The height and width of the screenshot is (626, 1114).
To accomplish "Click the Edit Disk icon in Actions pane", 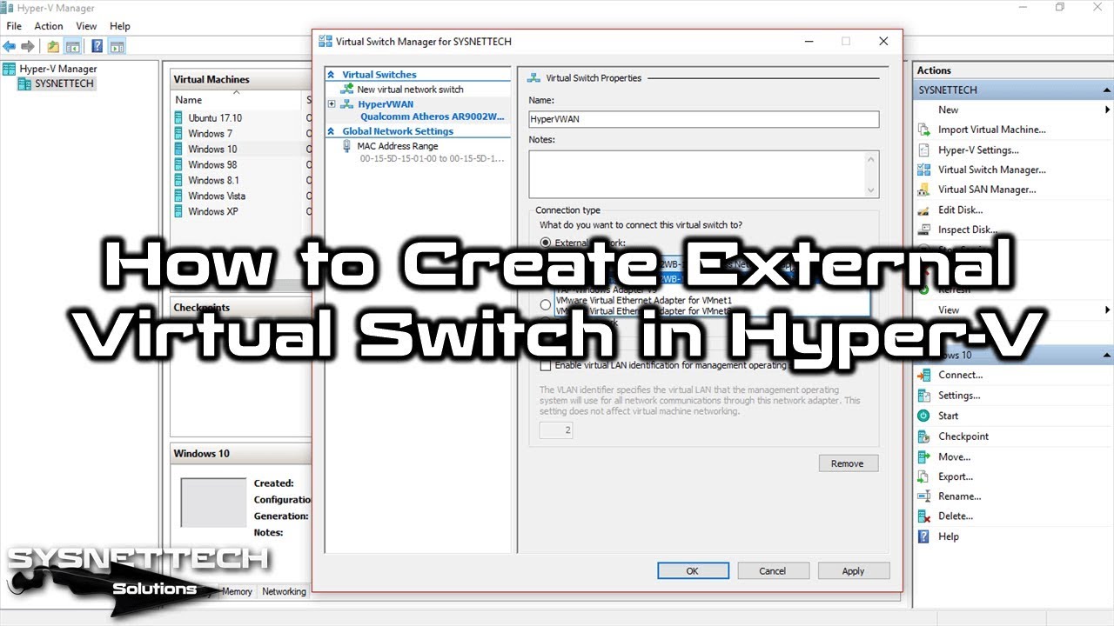I will (x=924, y=210).
